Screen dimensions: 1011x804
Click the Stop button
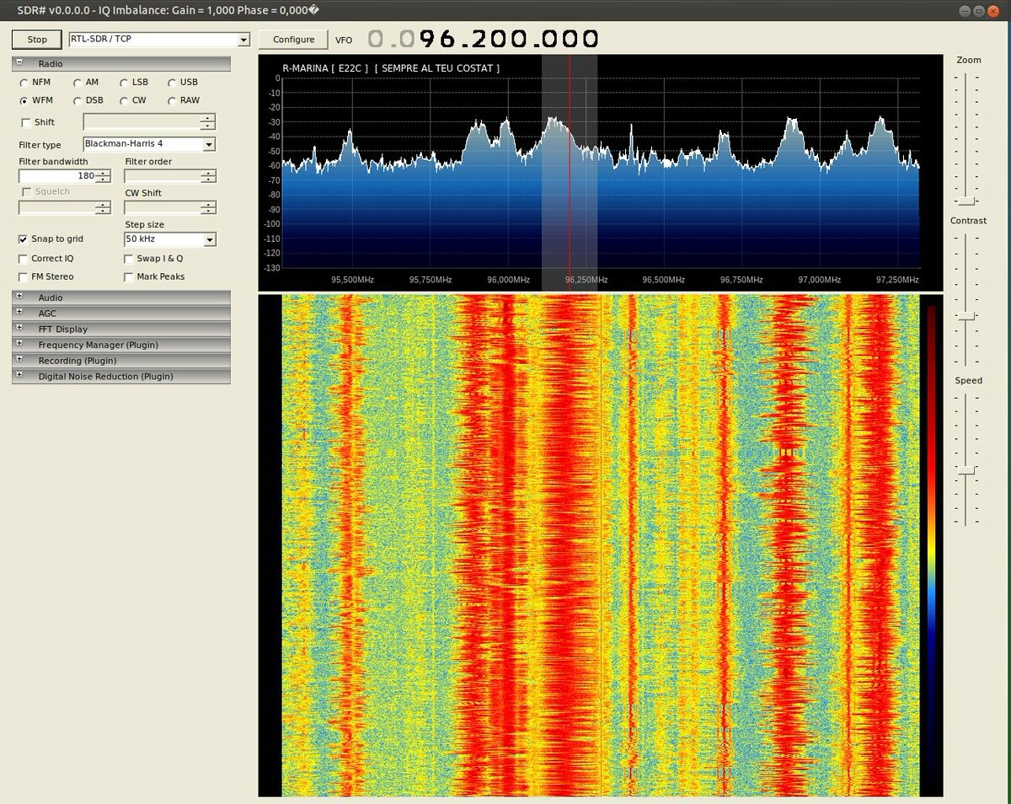point(37,40)
